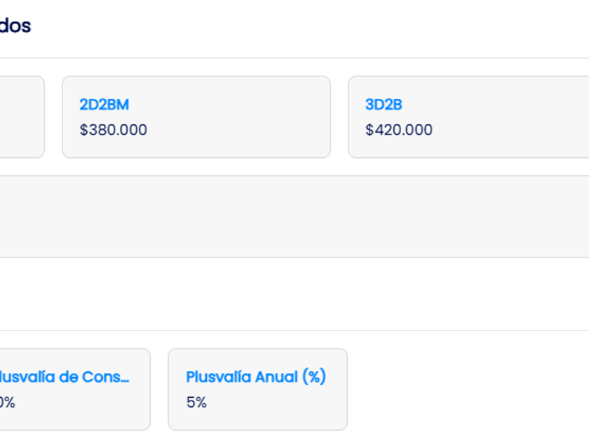Click the $380.000 price value

113,130
